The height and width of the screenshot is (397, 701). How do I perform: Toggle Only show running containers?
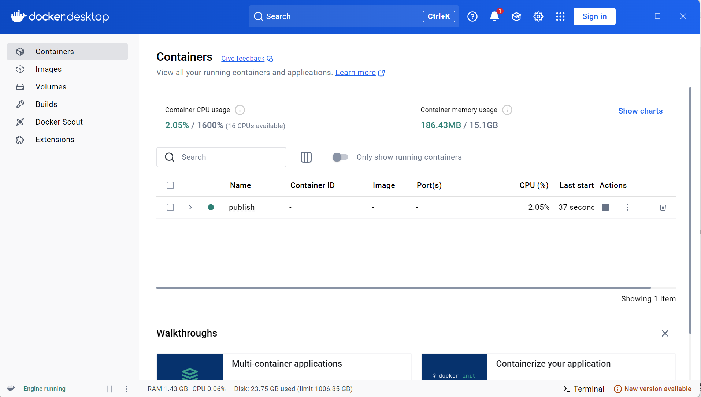click(x=340, y=157)
